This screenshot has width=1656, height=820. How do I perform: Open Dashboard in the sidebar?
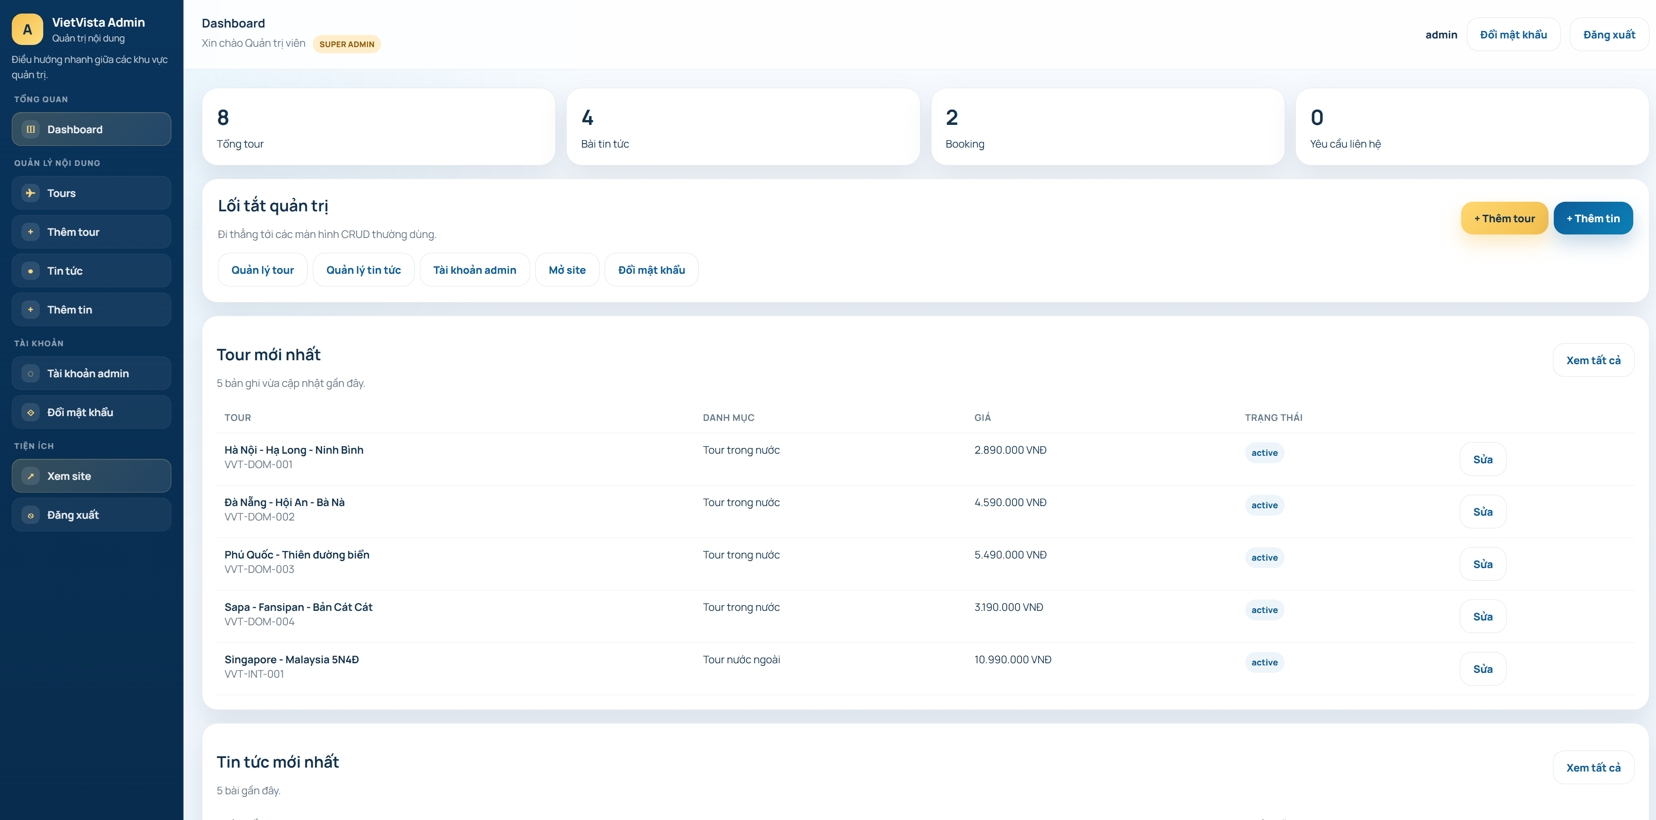pos(91,129)
